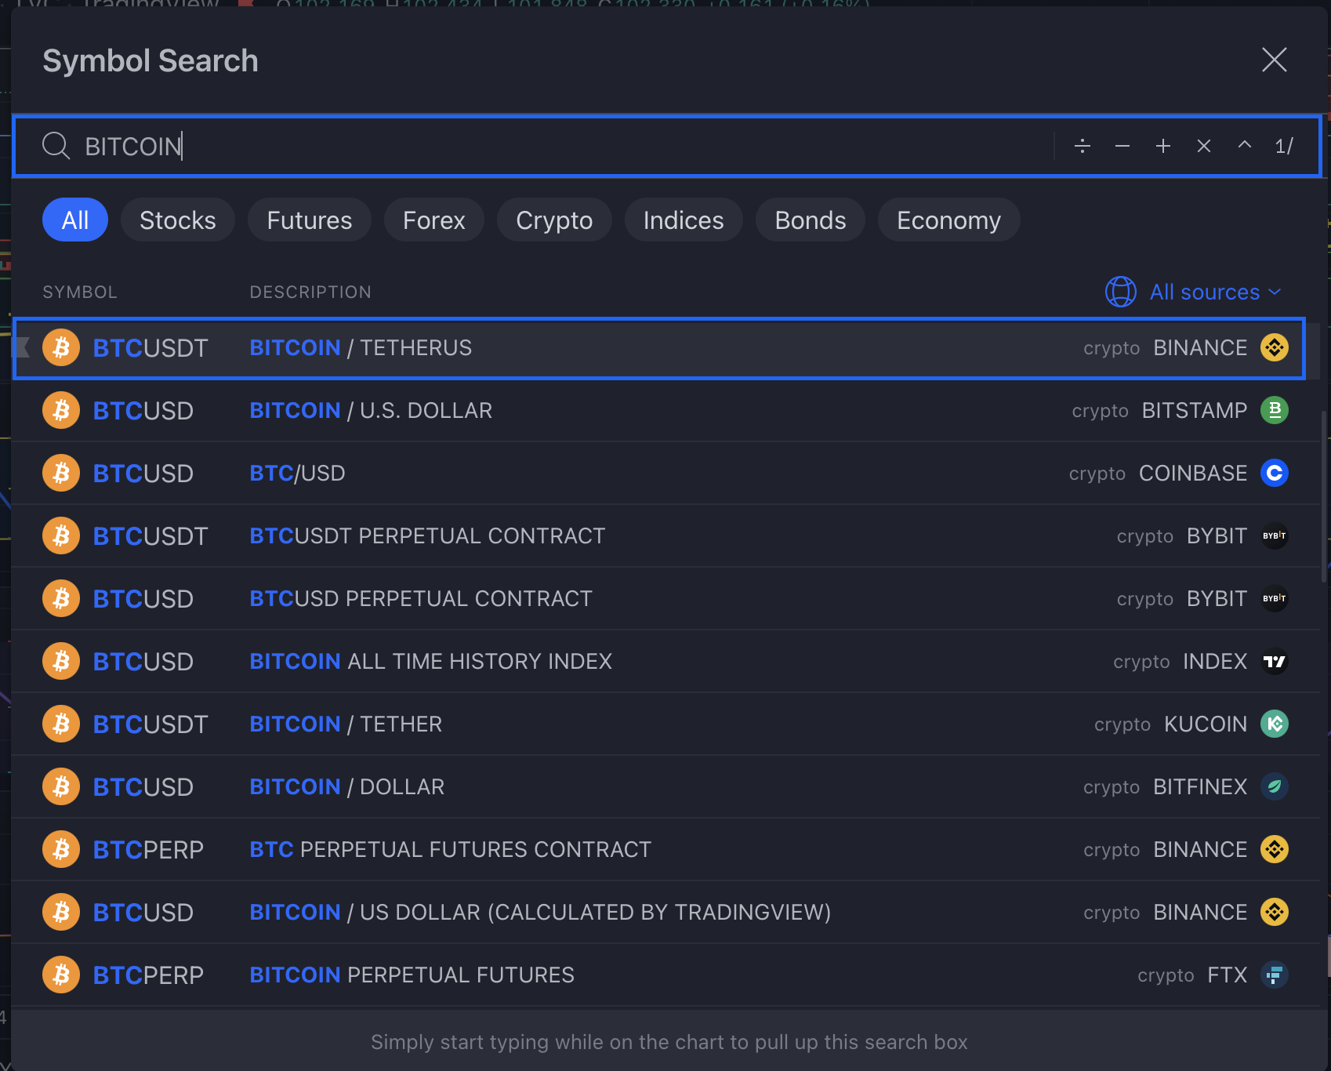Click Binance logo on TetherUS row
Viewport: 1331px width, 1071px height.
(1275, 347)
